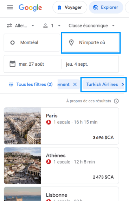Expand the Classe économique dropdown

tap(91, 26)
